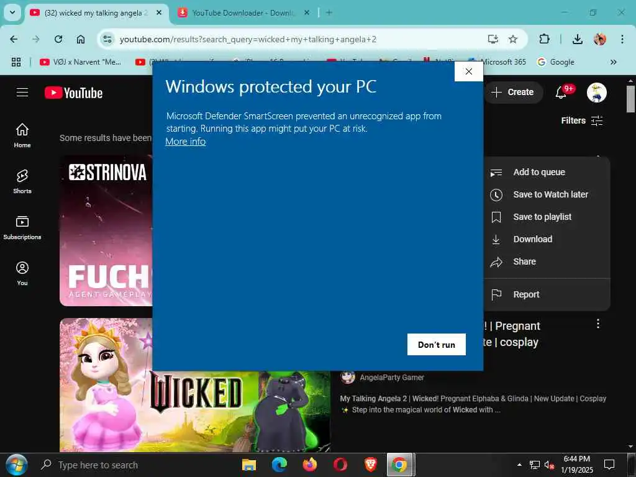
Task: Open a new browser tab
Action: (329, 12)
